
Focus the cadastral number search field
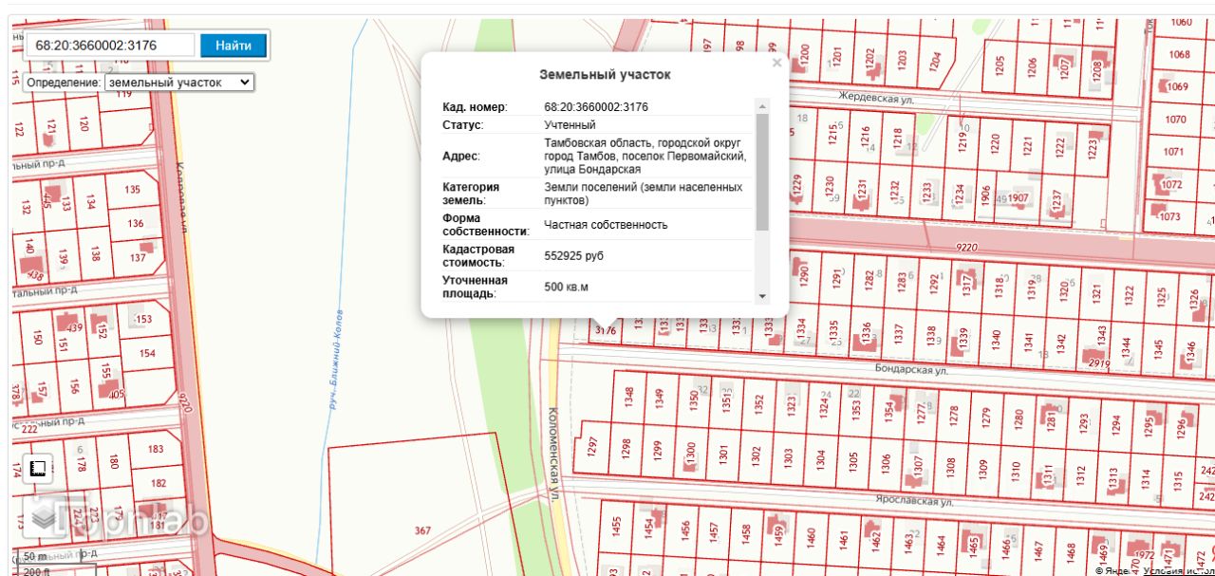[109, 45]
